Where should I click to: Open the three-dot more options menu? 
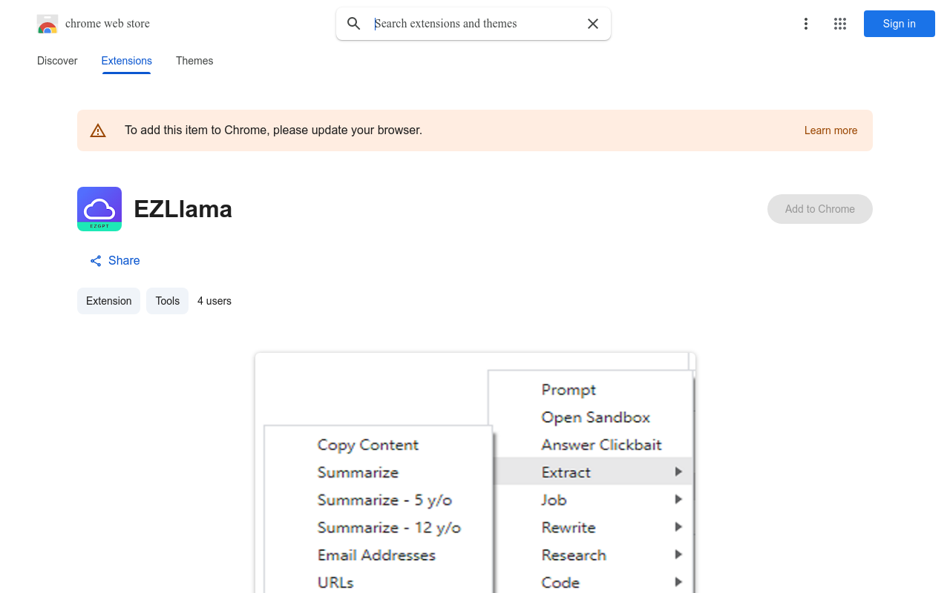(x=805, y=24)
